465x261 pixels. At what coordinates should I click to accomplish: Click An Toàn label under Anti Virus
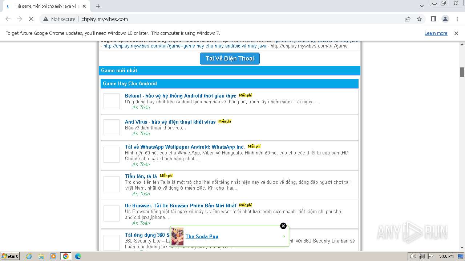141,134
